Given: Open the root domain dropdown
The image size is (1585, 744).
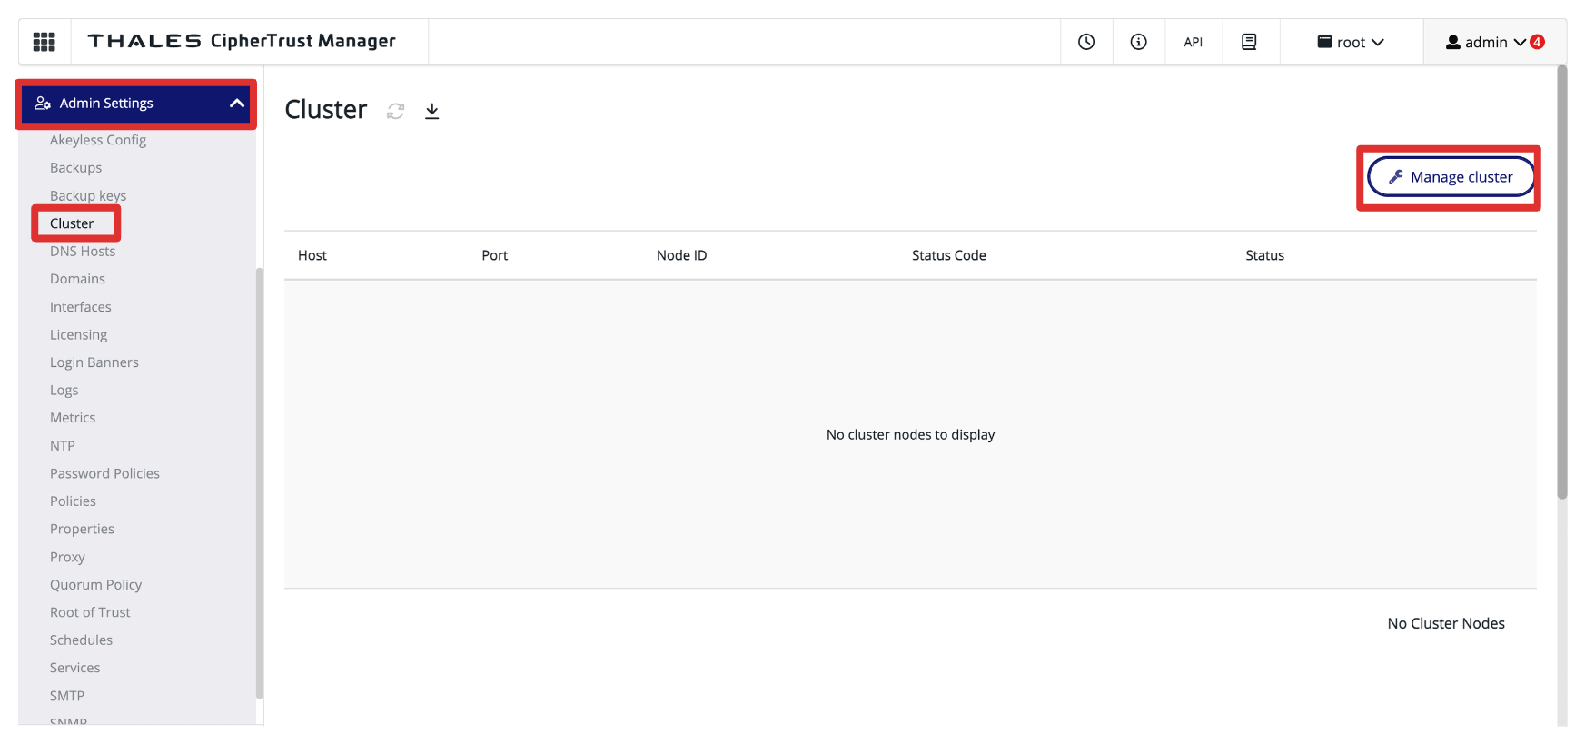Looking at the screenshot, I should (x=1351, y=42).
